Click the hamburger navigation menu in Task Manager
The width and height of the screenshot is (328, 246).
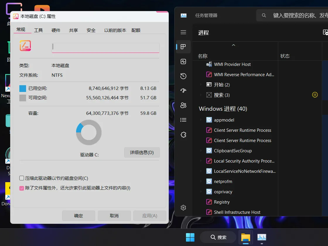point(183,32)
